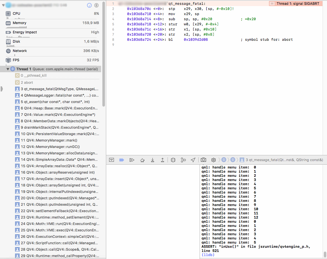Click the Step Into arrow icon

pos(152,160)
